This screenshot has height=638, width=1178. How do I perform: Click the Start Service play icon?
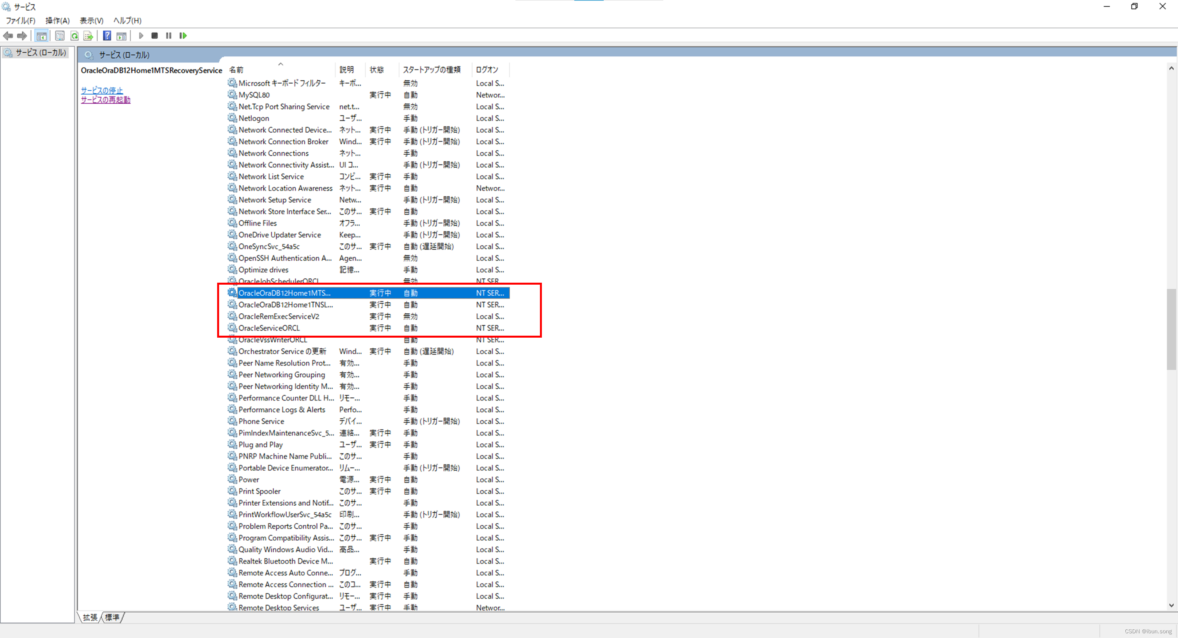coord(141,36)
